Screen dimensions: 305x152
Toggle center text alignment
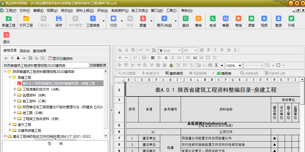pos(166,58)
